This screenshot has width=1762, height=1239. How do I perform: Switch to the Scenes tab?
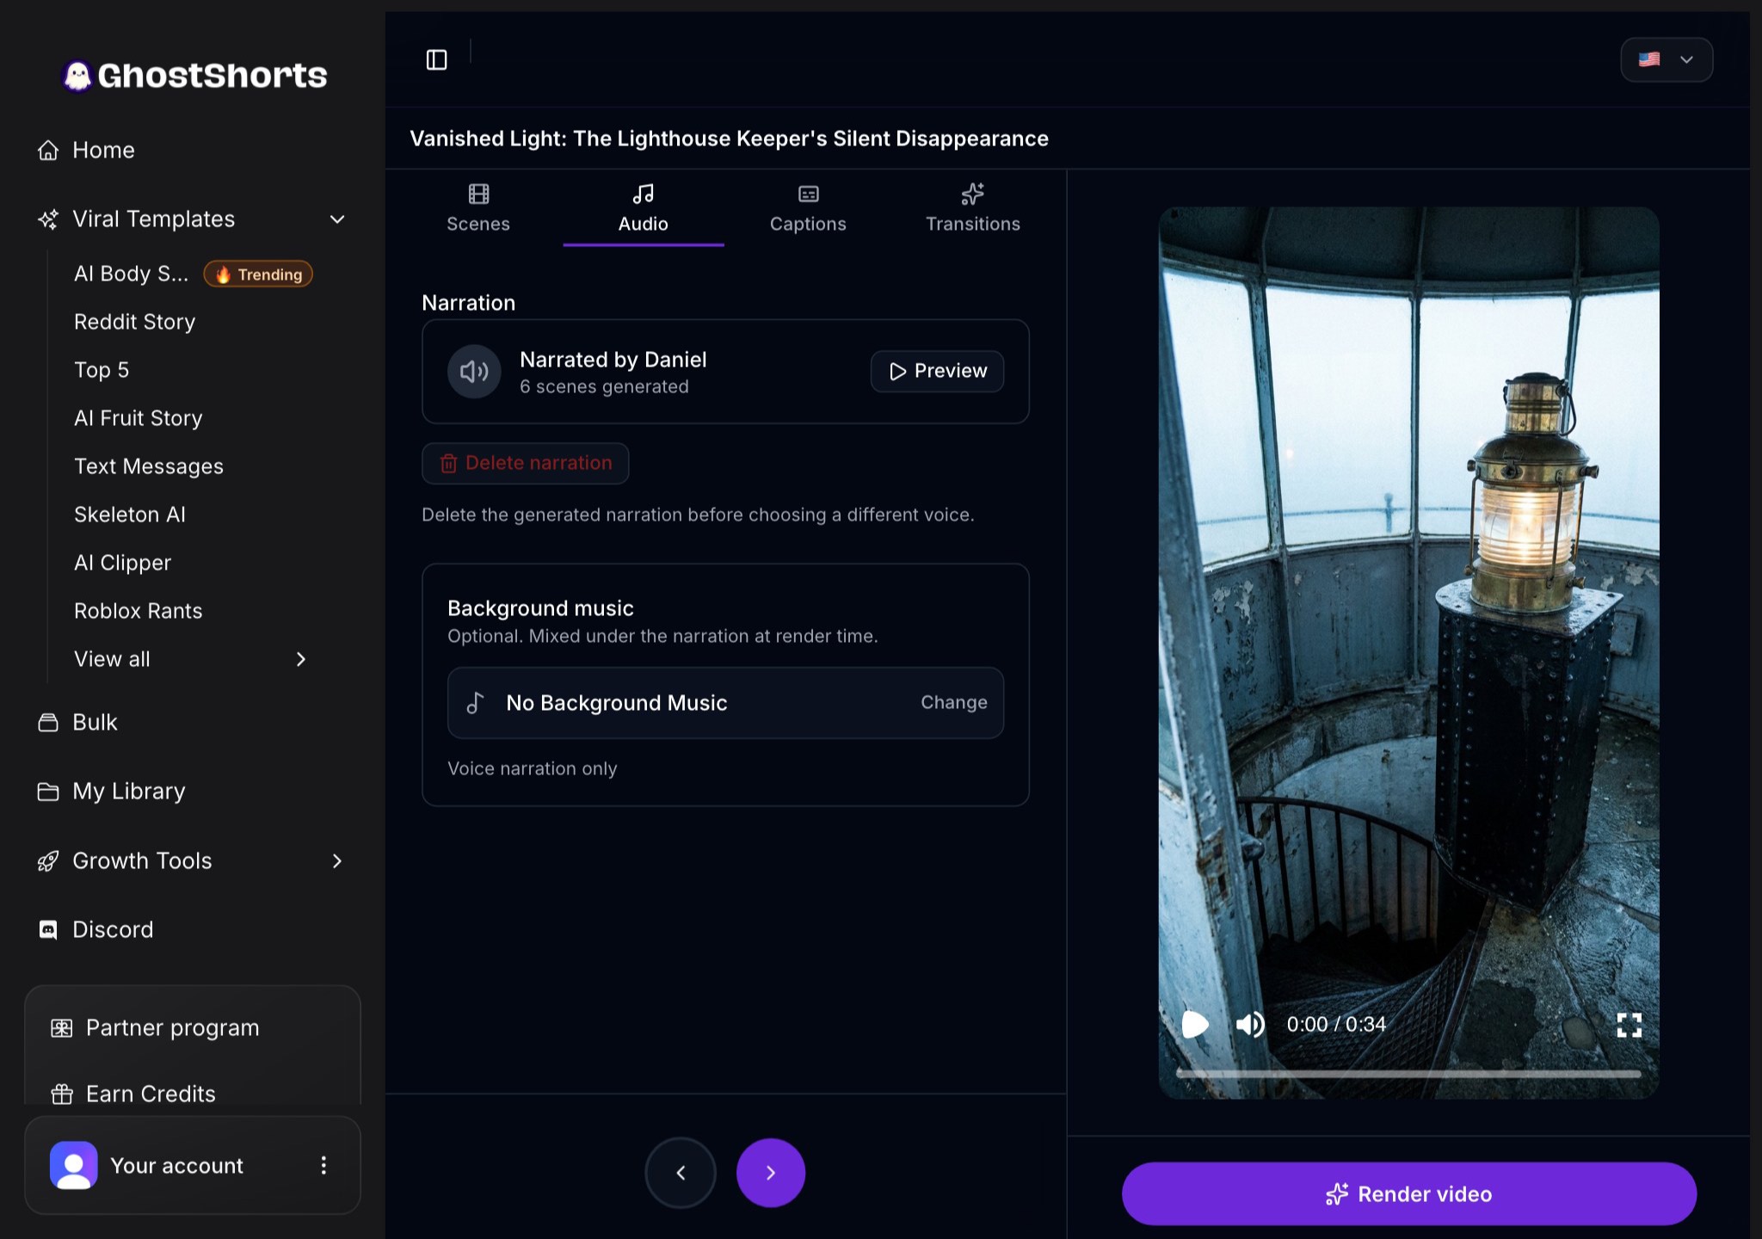478,207
